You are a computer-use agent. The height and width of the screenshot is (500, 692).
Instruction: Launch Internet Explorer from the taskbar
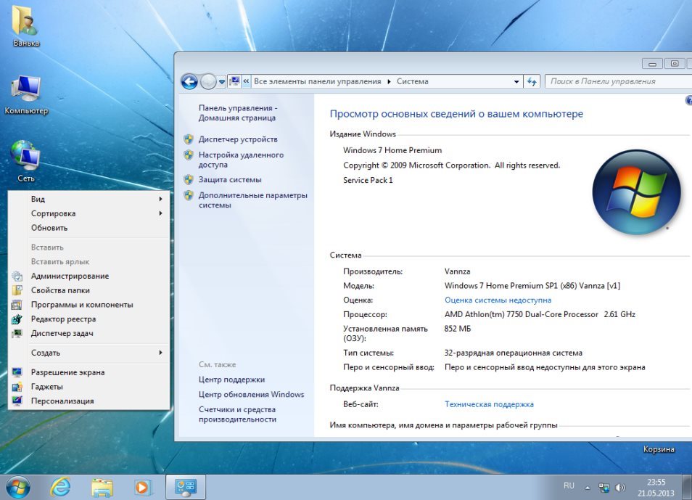click(60, 486)
